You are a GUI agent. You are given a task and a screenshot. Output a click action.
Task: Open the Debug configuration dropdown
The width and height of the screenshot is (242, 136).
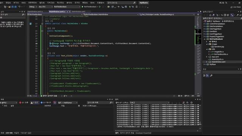tap(33, 7)
